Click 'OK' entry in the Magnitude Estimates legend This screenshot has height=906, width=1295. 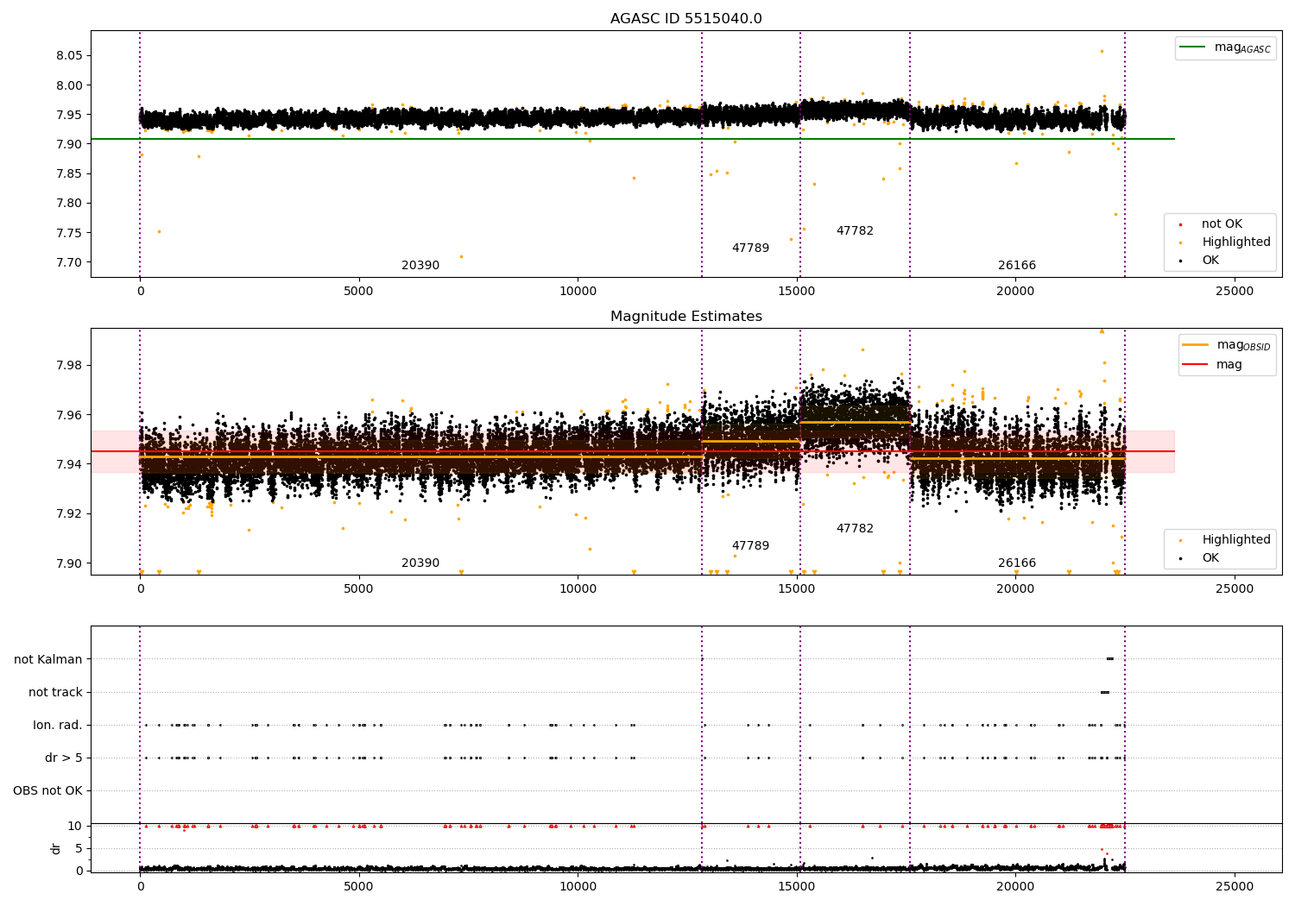click(1210, 558)
